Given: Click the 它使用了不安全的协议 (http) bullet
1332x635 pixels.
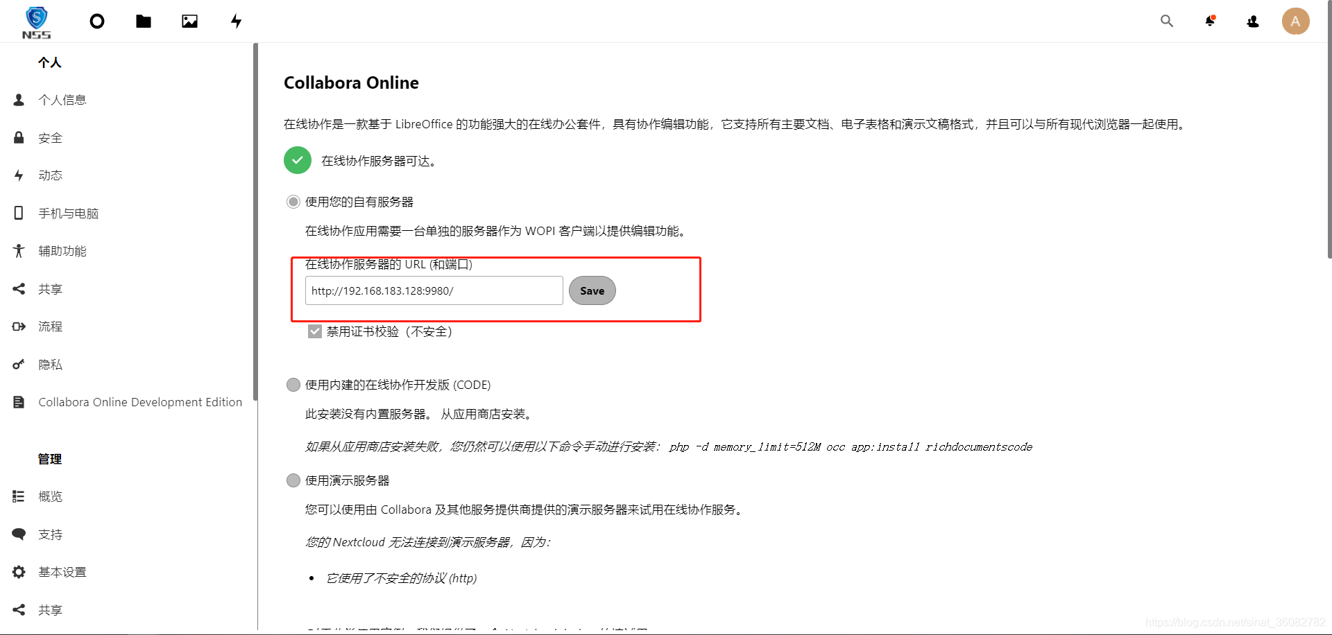Looking at the screenshot, I should point(401,578).
